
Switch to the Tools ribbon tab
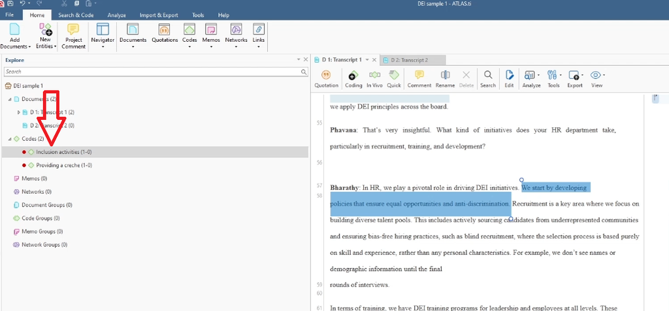(198, 15)
